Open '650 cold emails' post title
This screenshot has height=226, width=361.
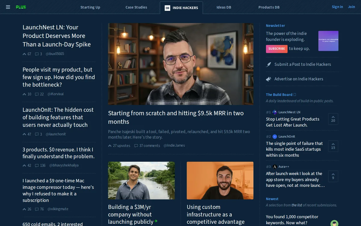53,224
